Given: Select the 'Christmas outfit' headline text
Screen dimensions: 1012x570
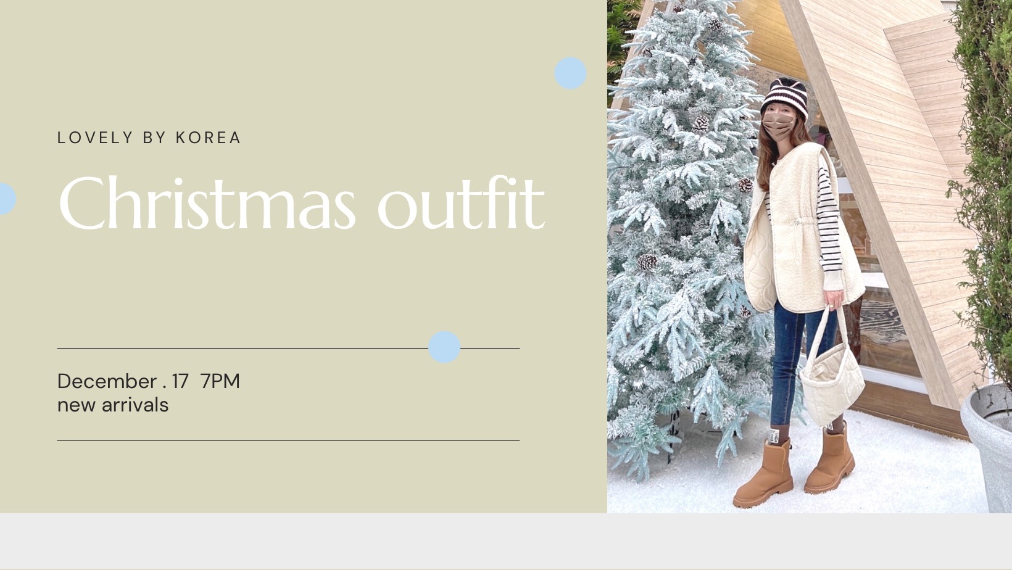Looking at the screenshot, I should point(301,202).
